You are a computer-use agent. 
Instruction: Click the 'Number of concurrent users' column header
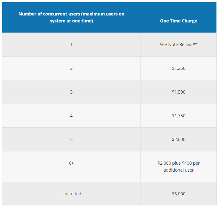71,14
